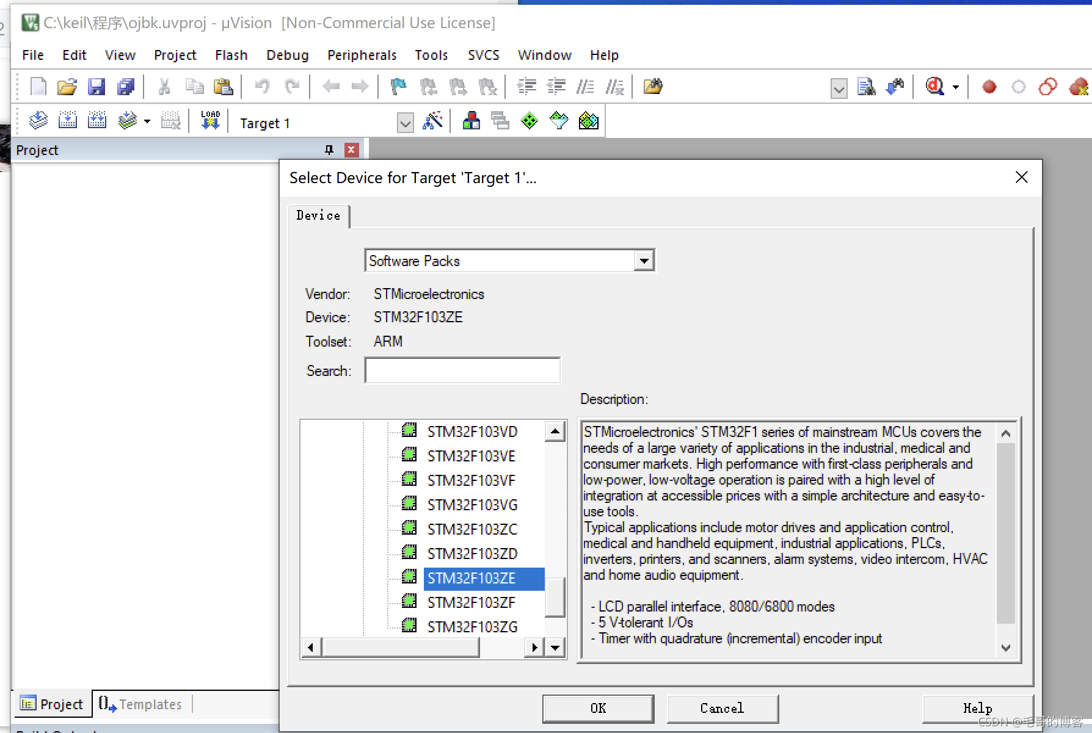Click the LOAD download to flash icon
Viewport: 1092px width, 733px height.
coord(210,120)
